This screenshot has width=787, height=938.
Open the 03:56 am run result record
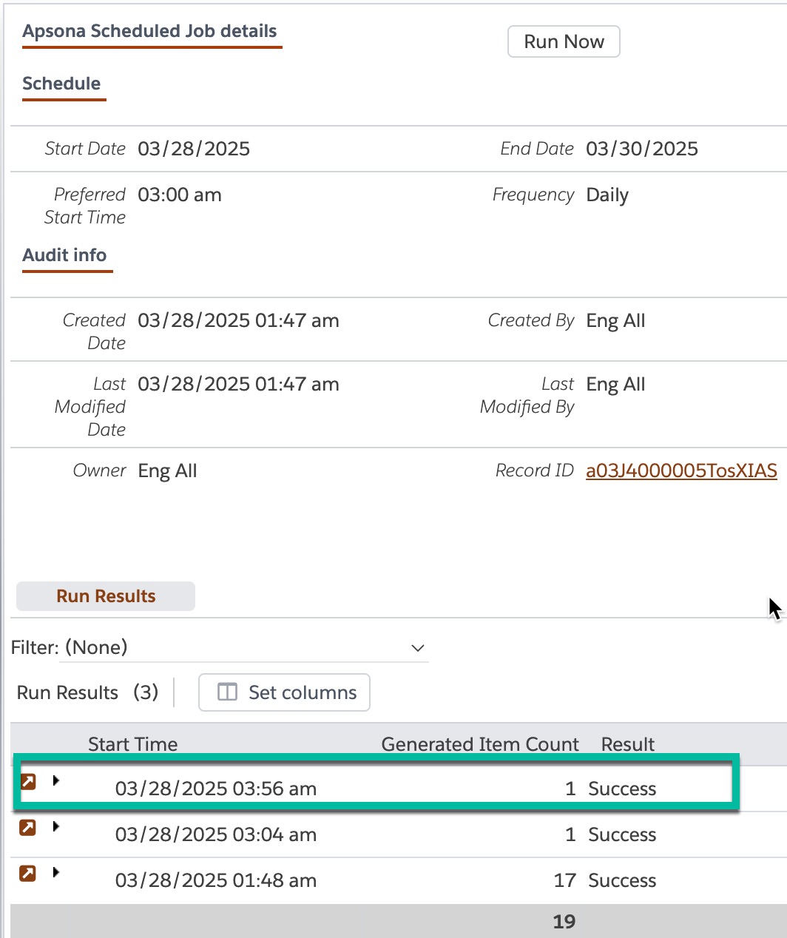[28, 781]
